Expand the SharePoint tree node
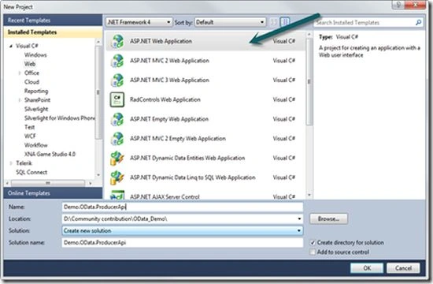433x284 pixels. click(20, 100)
